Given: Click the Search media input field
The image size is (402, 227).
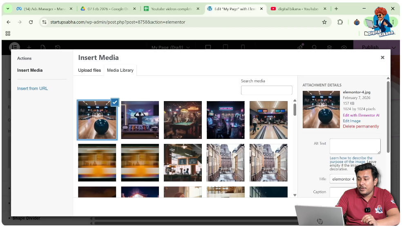Looking at the screenshot, I should 266,90.
